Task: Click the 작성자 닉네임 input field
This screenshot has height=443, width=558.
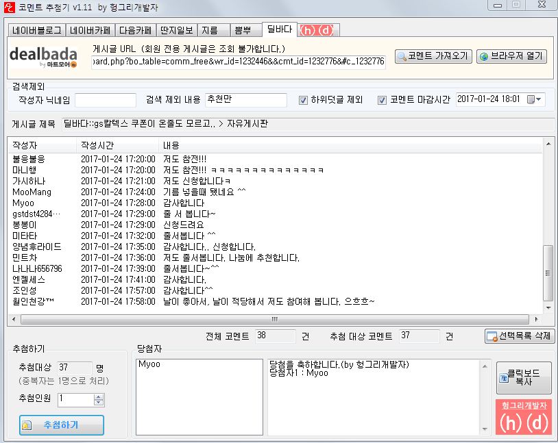Action: [105, 100]
